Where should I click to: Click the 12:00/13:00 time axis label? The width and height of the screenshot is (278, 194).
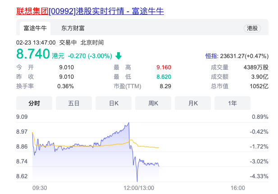tap(139, 188)
